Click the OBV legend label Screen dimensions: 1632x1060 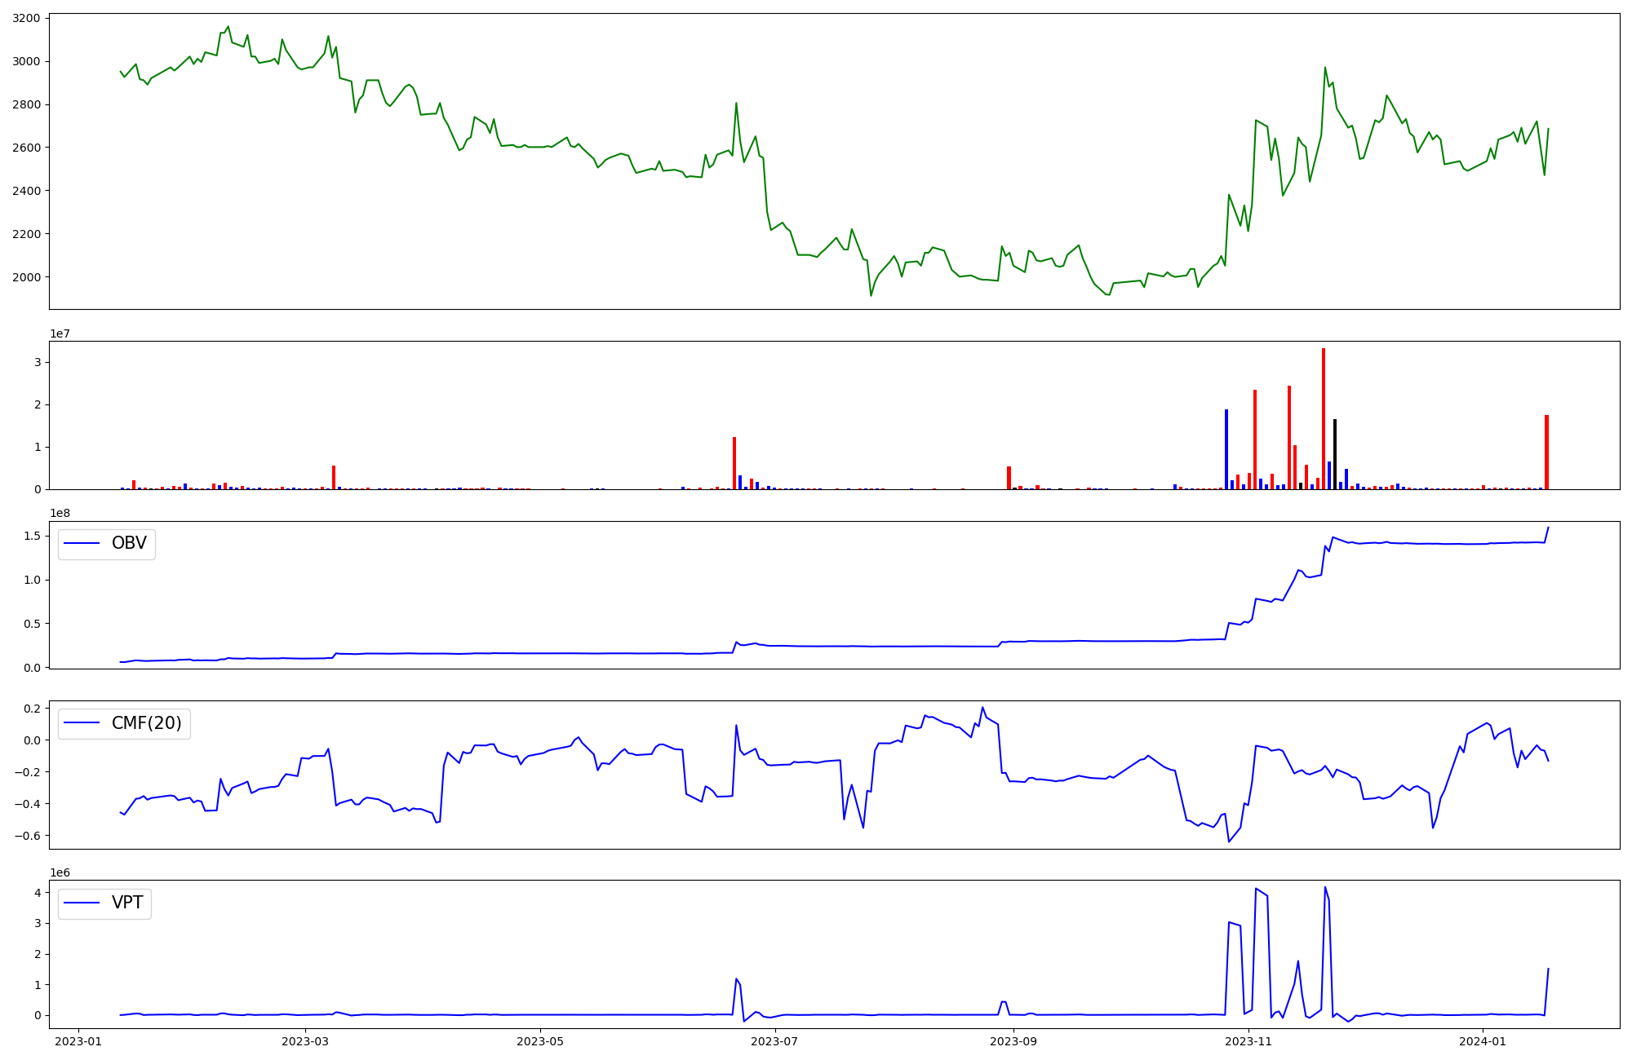pos(129,544)
